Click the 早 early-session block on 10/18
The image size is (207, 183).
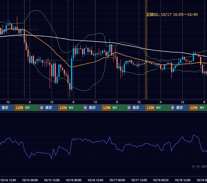(x=173, y=108)
